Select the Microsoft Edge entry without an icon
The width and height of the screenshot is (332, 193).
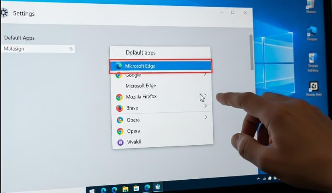click(x=161, y=86)
